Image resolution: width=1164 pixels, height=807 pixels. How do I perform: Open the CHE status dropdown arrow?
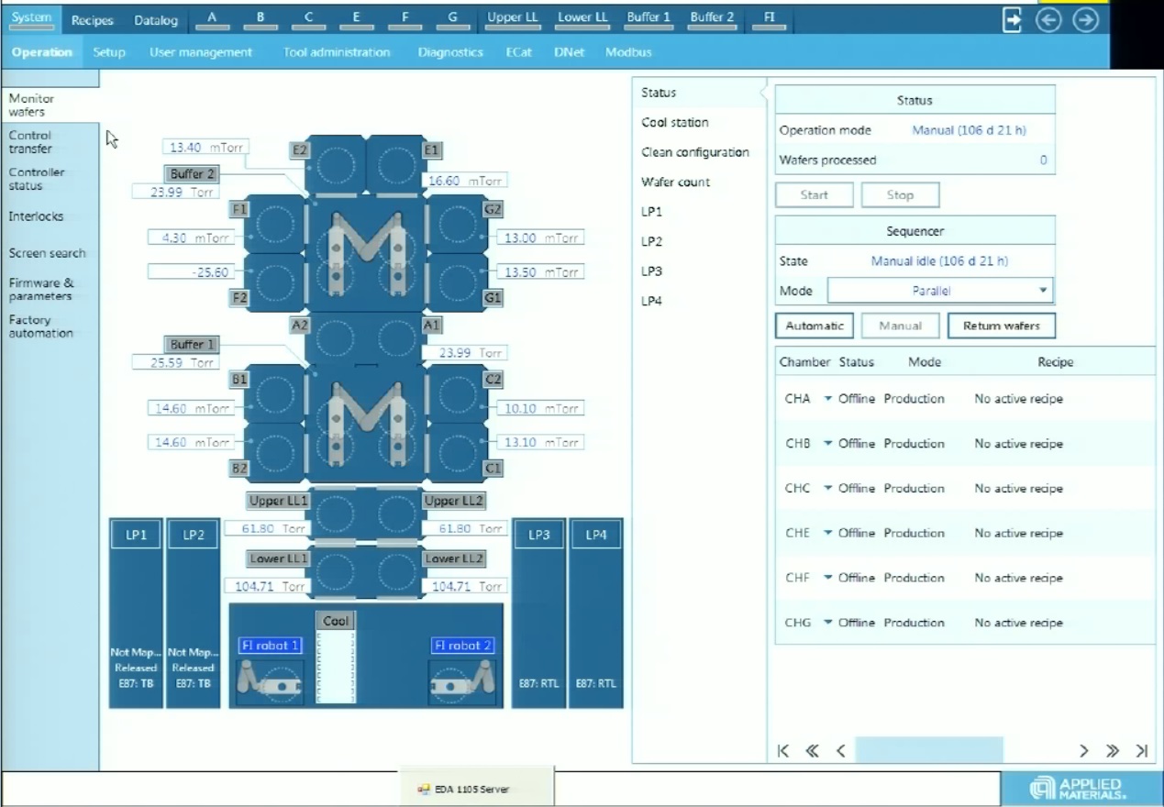pyautogui.click(x=827, y=533)
